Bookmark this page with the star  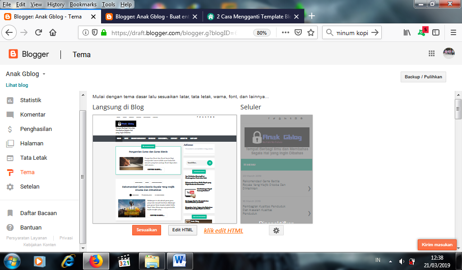(310, 32)
